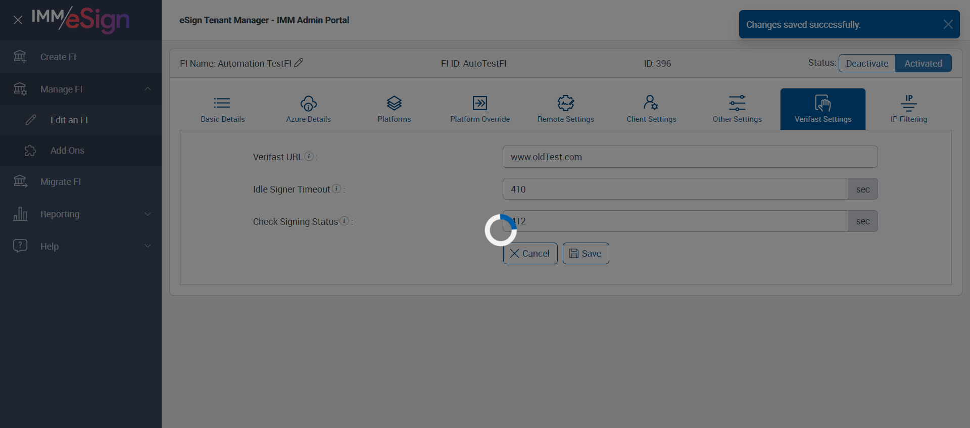The height and width of the screenshot is (428, 970).
Task: Open the Add-Ons submenu item
Action: 81,150
